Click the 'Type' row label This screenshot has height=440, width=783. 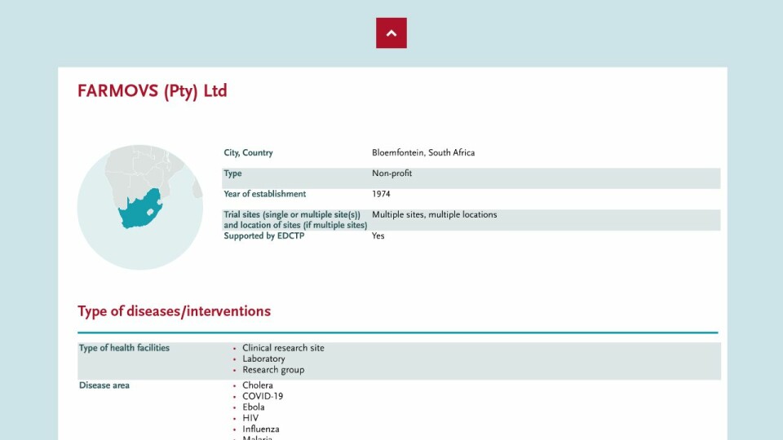[x=232, y=173]
